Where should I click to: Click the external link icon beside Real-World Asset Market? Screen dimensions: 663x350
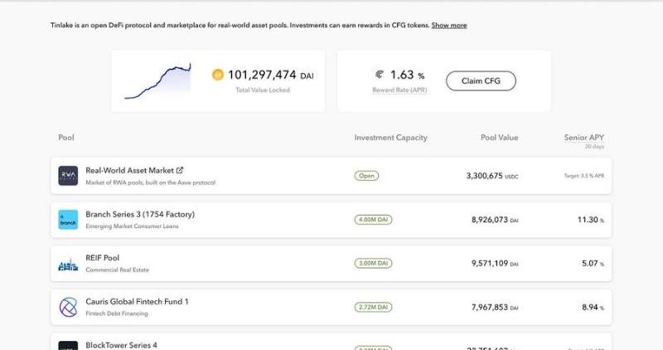180,170
